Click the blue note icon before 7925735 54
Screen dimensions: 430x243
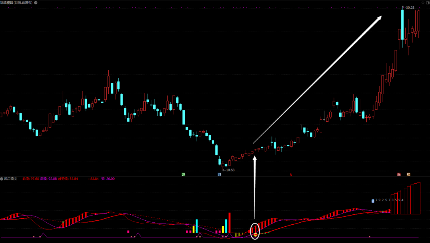pyautogui.click(x=373, y=201)
